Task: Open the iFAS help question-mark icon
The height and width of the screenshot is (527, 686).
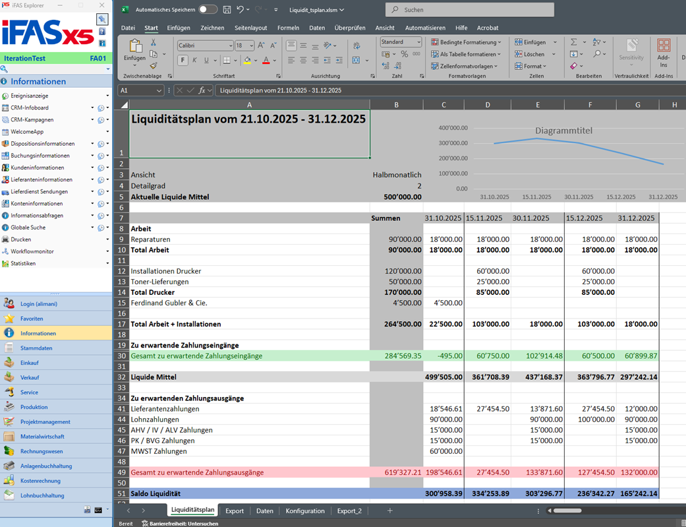Action: coord(102,32)
